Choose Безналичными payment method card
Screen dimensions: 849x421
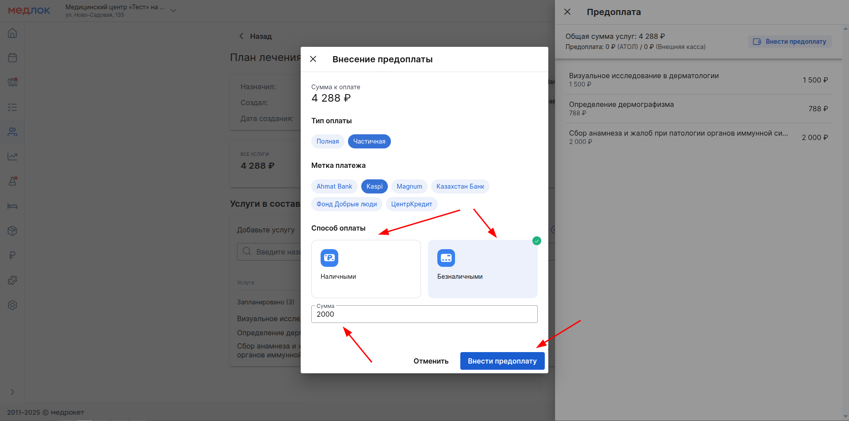click(x=482, y=269)
